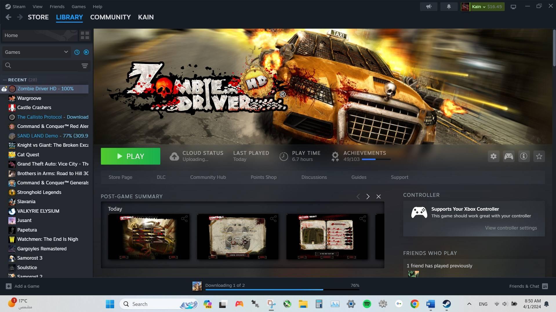Show previous post-game summary
The image size is (556, 312).
(x=358, y=197)
